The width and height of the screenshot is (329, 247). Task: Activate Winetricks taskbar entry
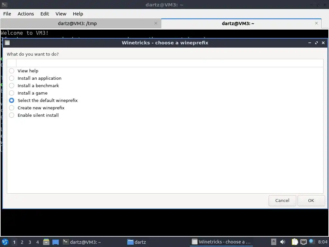(x=221, y=242)
